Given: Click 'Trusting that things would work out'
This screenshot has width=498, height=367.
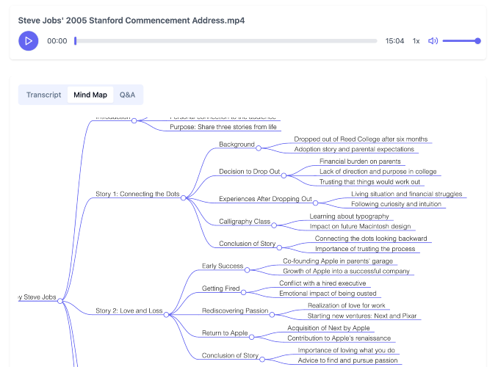Looking at the screenshot, I should [x=369, y=182].
